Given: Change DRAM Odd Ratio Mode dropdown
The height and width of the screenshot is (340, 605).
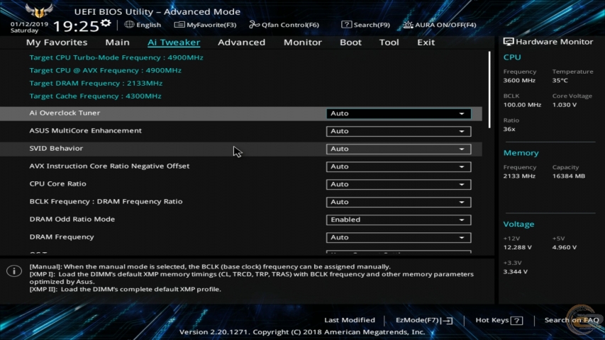Looking at the screenshot, I should point(399,220).
